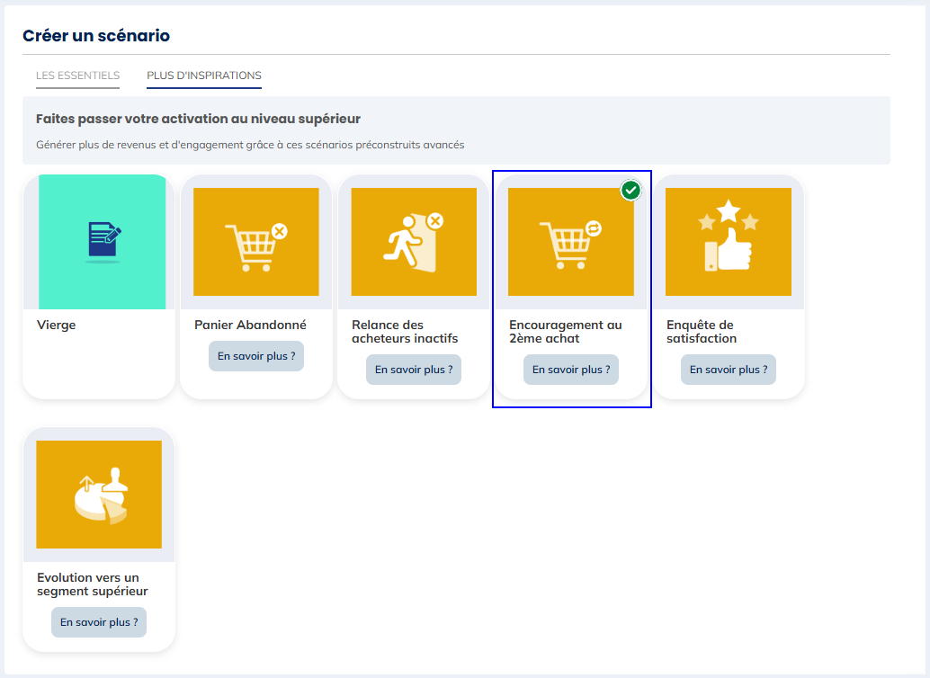Image resolution: width=930 pixels, height=678 pixels.
Task: Click the Panier Abandonné cart icon
Action: point(256,242)
